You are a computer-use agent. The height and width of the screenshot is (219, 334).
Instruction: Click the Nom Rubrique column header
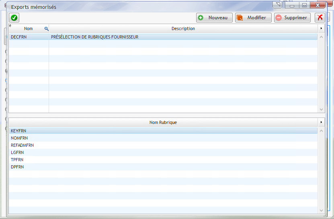point(163,122)
